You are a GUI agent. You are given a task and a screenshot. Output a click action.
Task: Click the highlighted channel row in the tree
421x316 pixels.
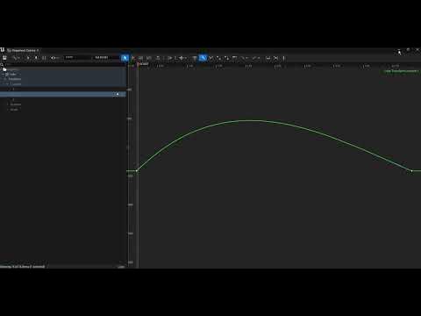[63, 94]
